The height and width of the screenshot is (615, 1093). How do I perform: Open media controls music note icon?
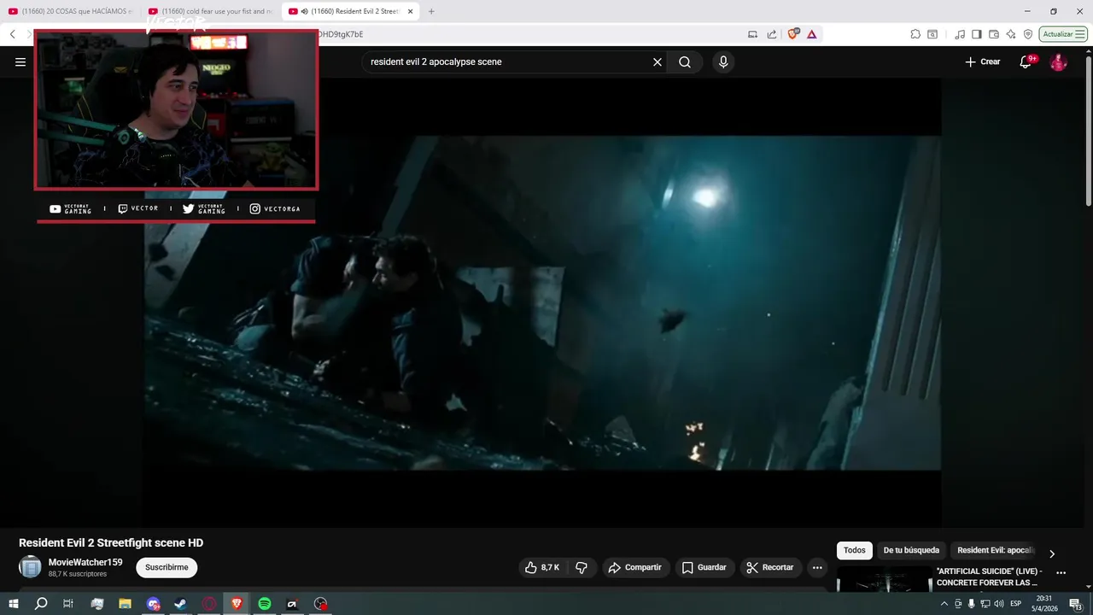[961, 34]
